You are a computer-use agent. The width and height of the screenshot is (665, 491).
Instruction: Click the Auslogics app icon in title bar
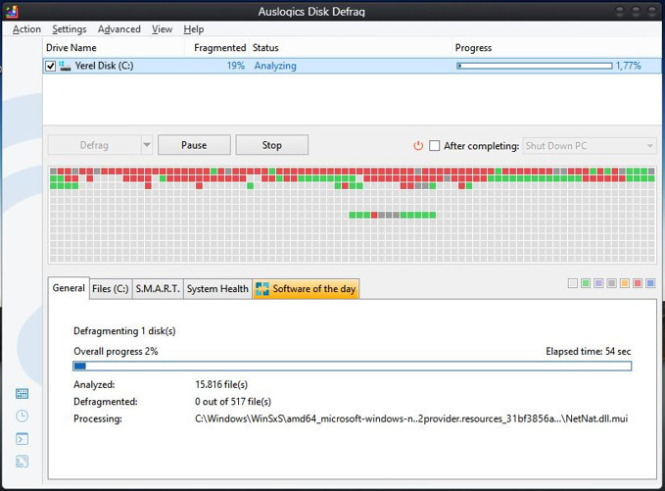pyautogui.click(x=11, y=13)
